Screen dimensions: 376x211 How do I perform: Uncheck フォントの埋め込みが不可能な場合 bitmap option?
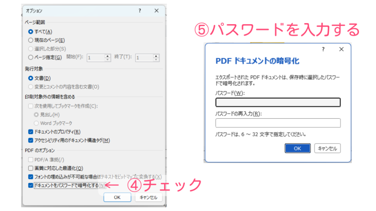click(31, 177)
